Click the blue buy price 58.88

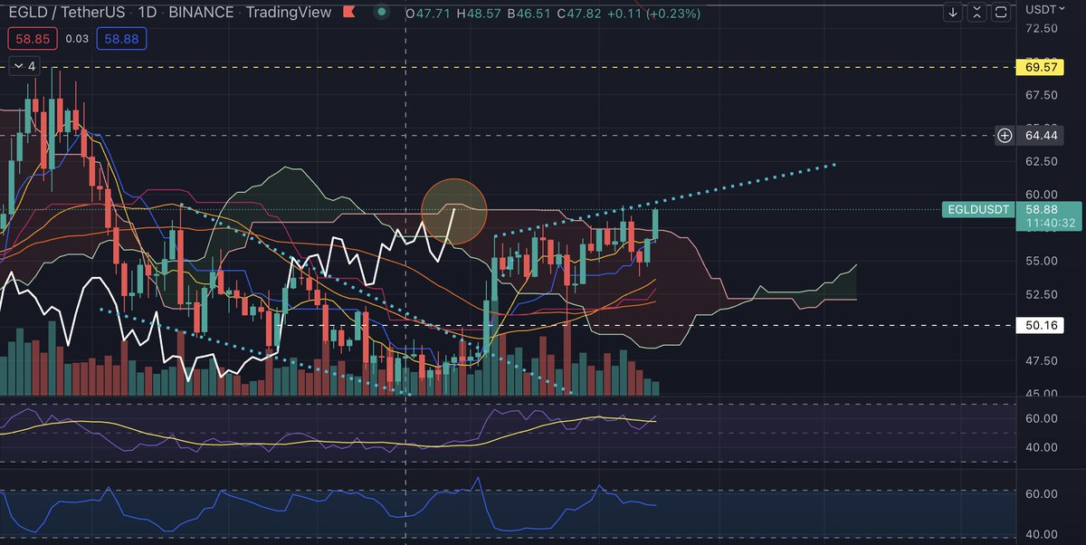(120, 38)
